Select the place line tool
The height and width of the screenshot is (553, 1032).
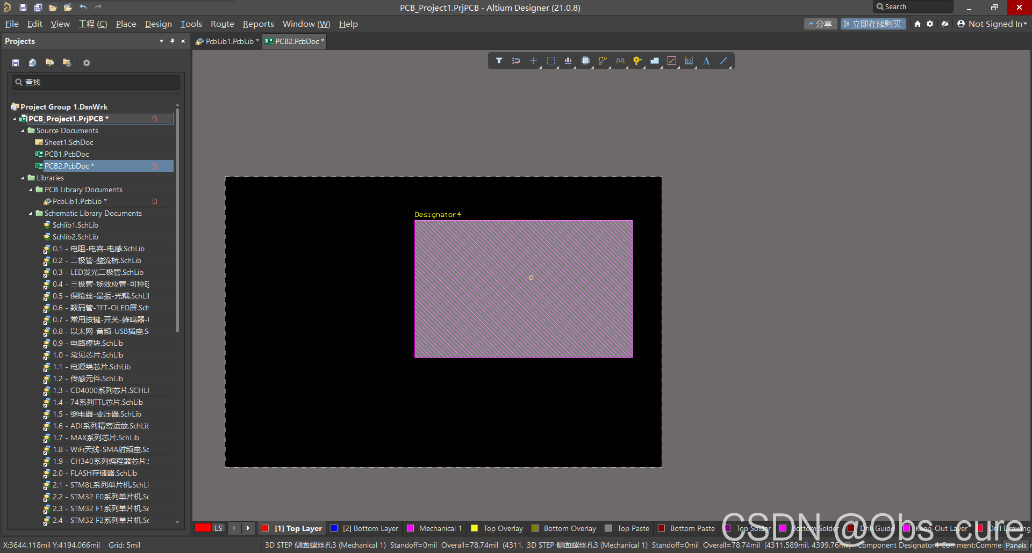(723, 61)
